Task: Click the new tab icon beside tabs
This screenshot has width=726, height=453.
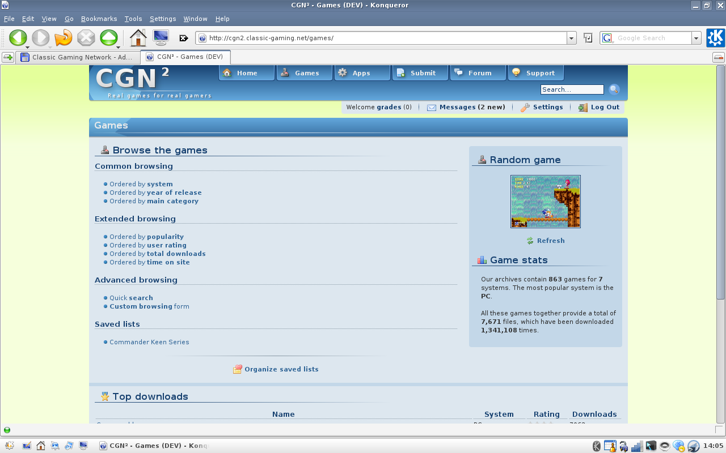Action: click(8, 57)
